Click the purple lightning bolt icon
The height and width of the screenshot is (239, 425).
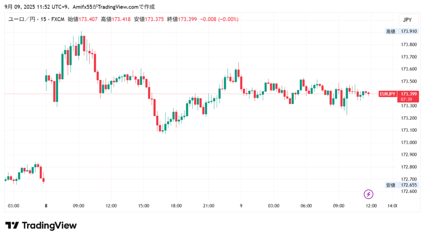[x=369, y=194]
